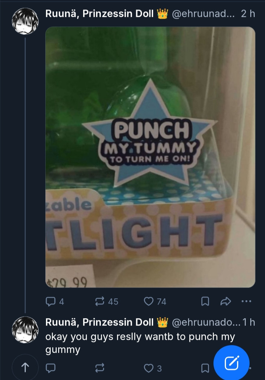
Task: Bookmark the photo tweet
Action: pos(205,302)
